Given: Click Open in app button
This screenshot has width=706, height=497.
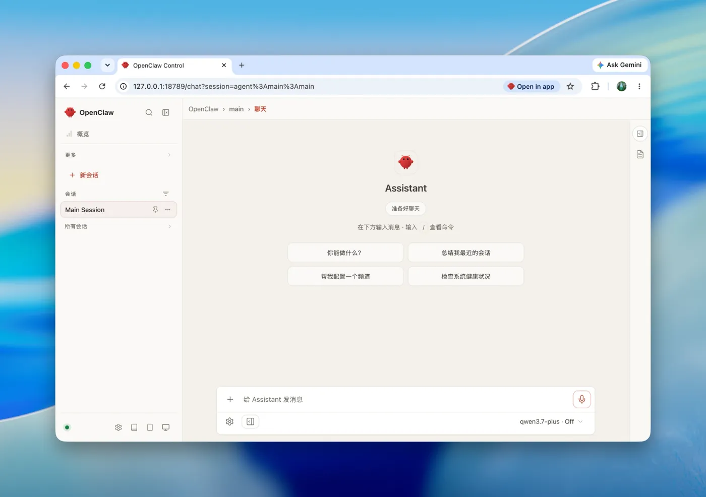Looking at the screenshot, I should pos(531,86).
